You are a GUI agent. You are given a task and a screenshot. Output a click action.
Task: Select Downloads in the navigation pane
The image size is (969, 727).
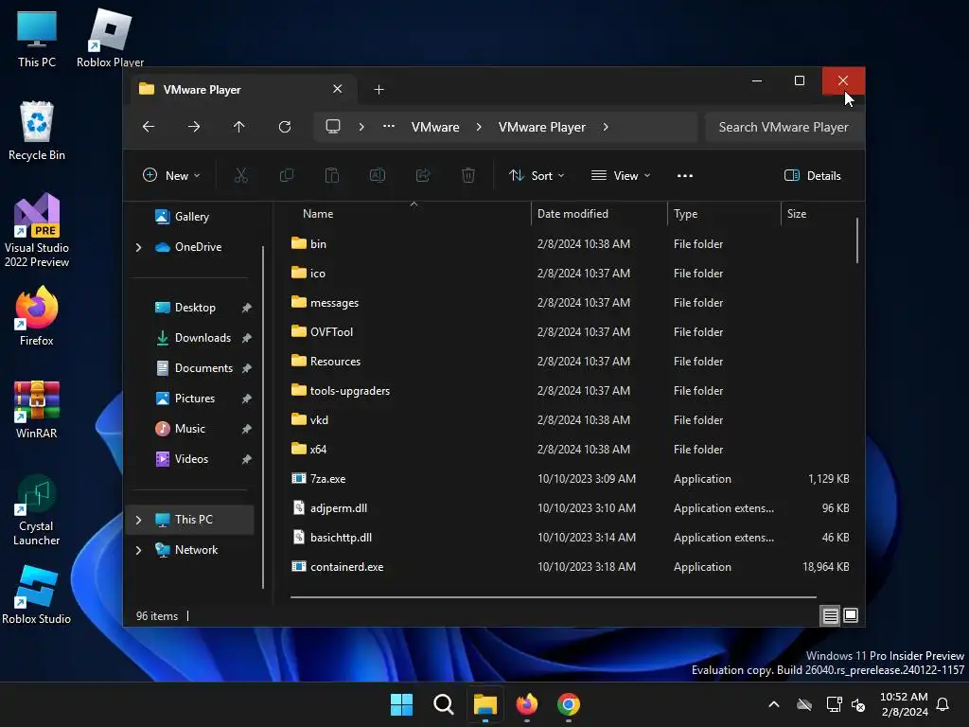click(x=203, y=338)
